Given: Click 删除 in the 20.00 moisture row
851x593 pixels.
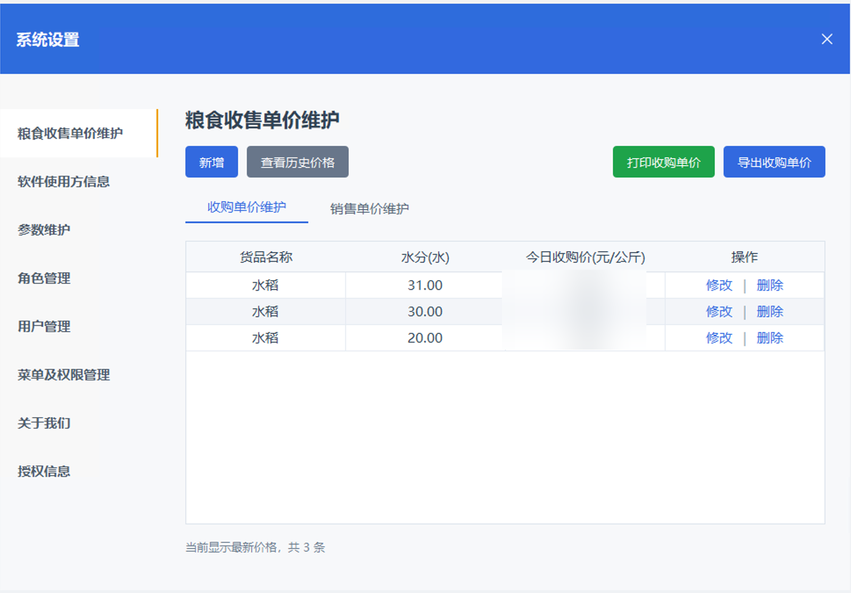Looking at the screenshot, I should (x=770, y=338).
